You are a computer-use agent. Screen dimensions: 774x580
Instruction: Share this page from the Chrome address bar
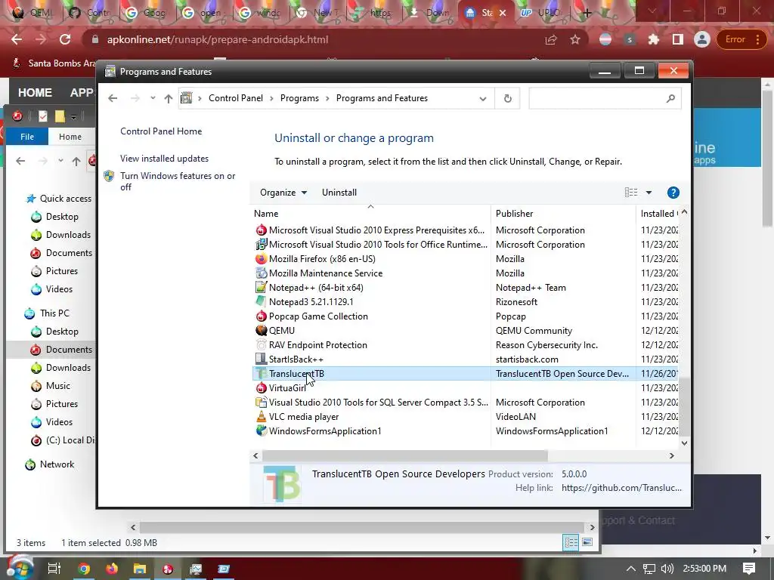coord(551,39)
